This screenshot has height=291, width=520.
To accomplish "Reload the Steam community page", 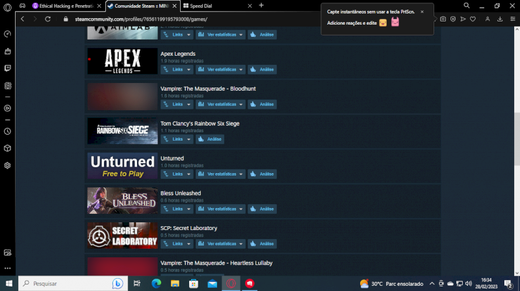I will [x=47, y=19].
